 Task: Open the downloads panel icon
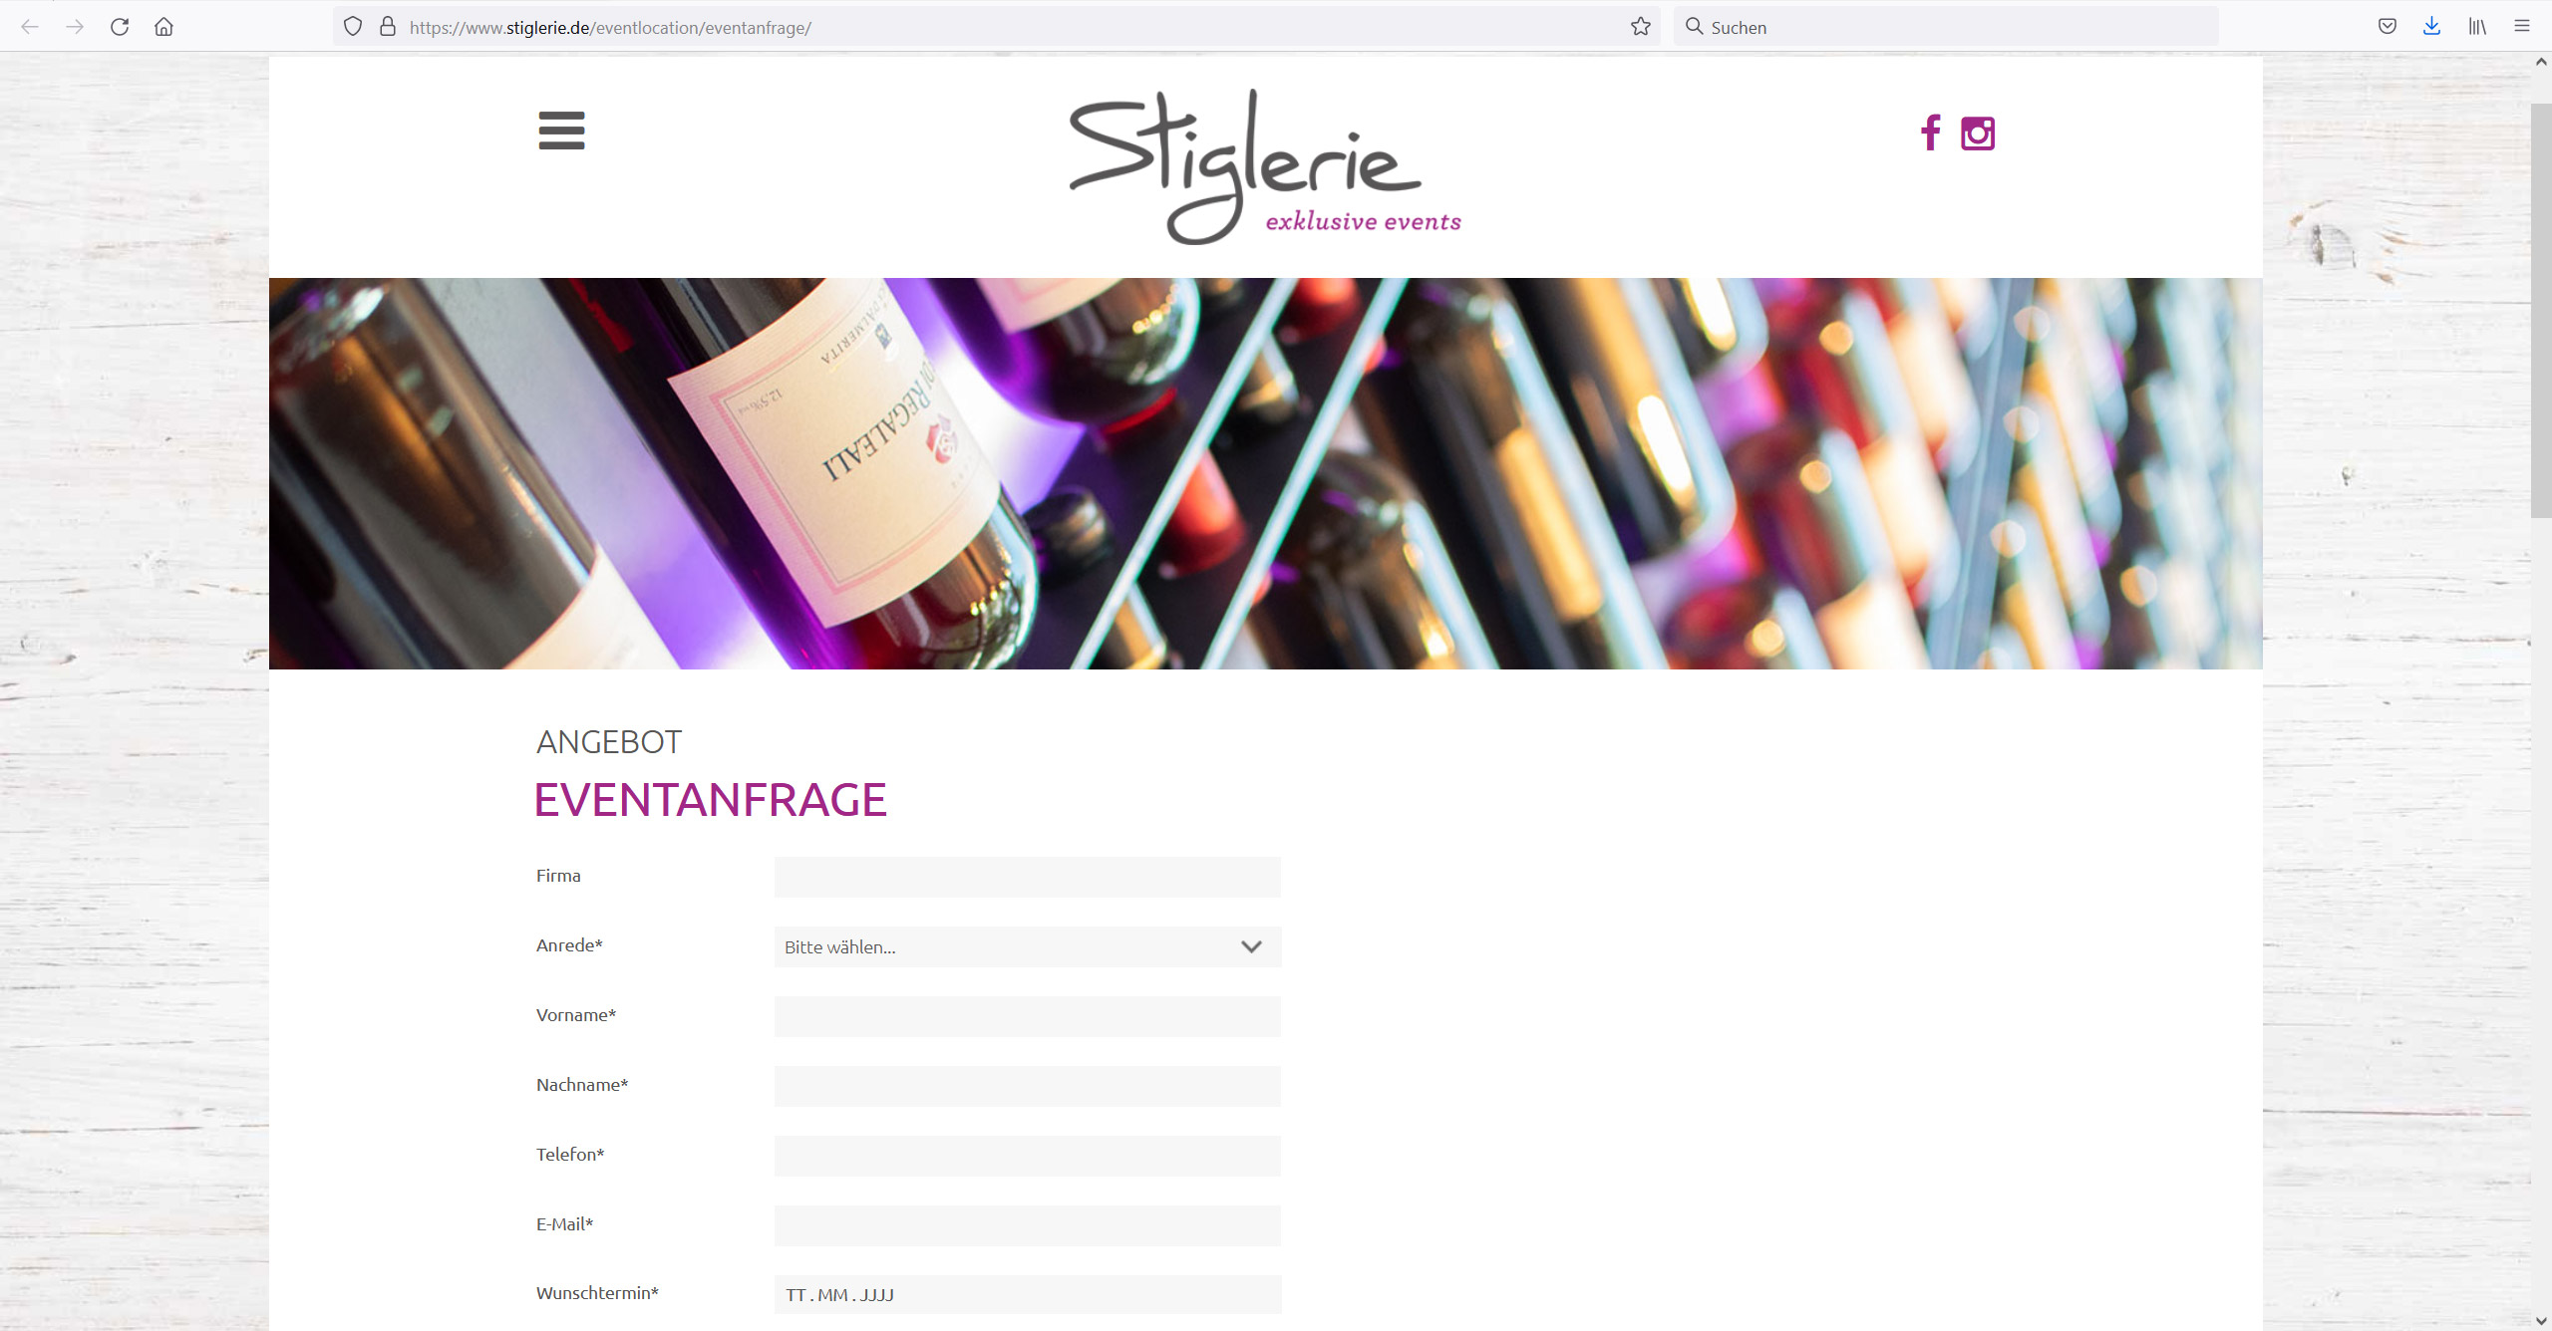click(2432, 27)
